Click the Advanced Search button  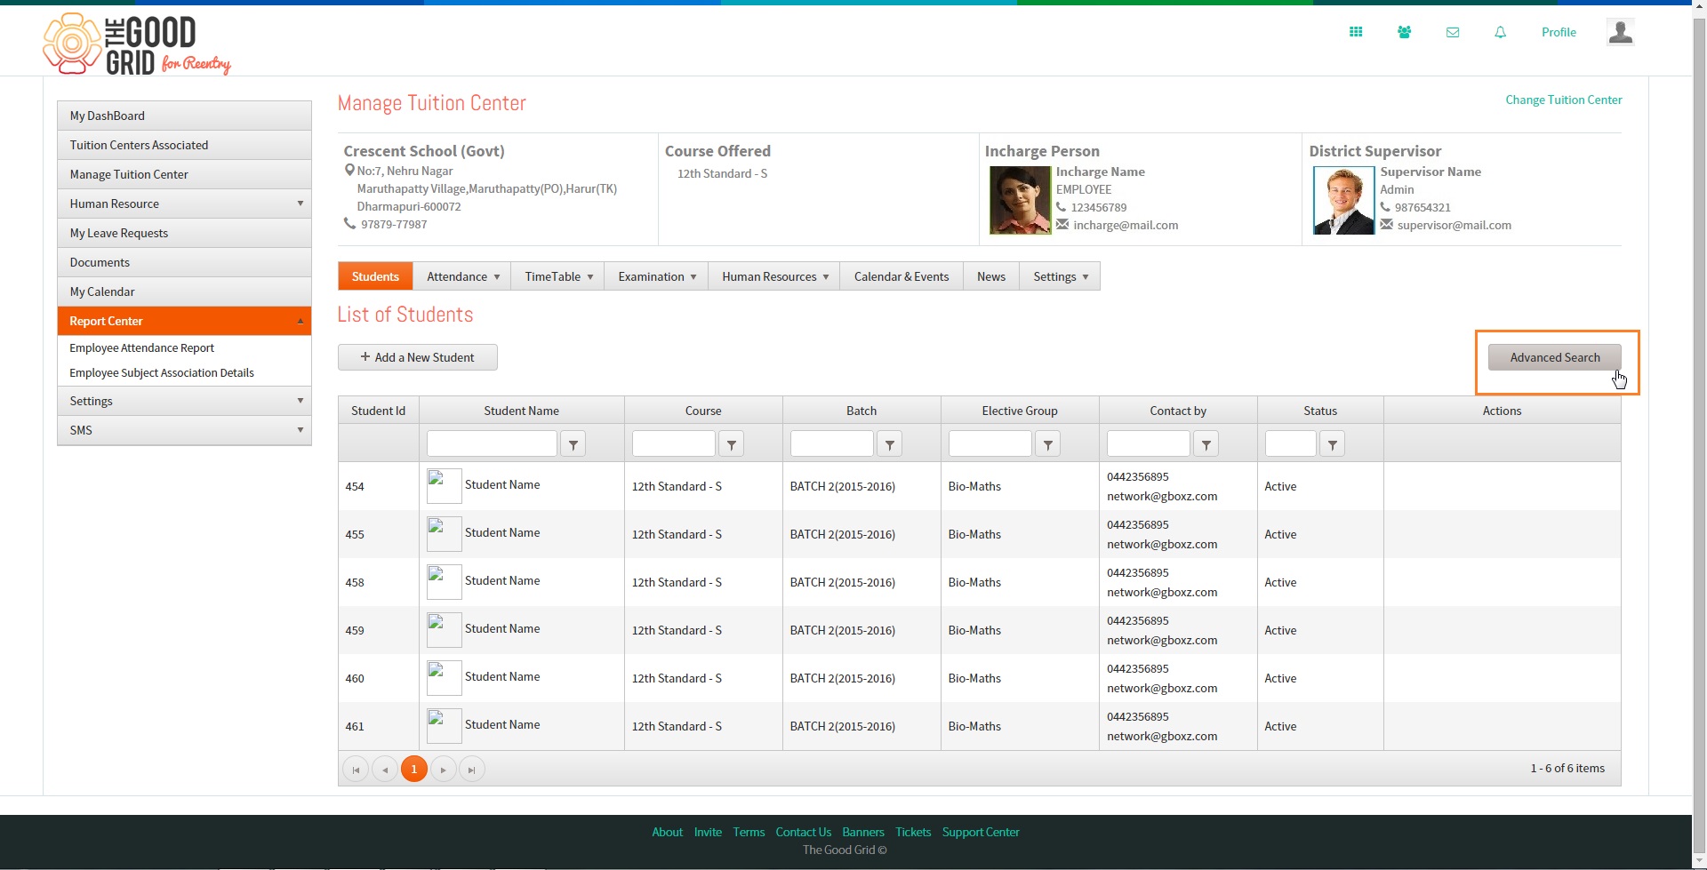point(1555,357)
